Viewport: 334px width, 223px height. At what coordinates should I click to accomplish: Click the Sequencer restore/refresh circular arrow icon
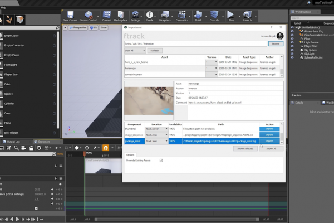[x=39, y=148]
